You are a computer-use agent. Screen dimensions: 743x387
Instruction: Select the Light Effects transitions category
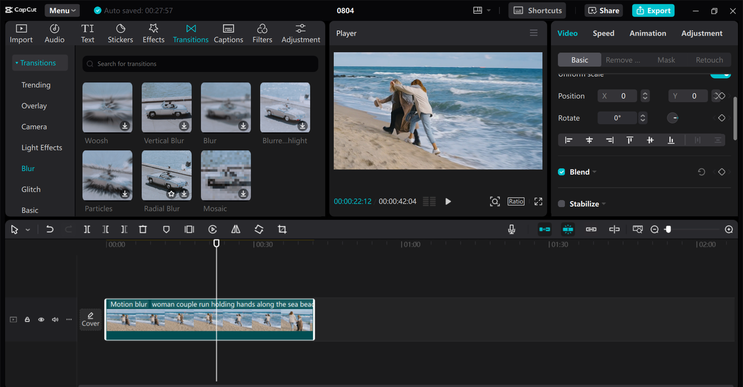pyautogui.click(x=42, y=147)
